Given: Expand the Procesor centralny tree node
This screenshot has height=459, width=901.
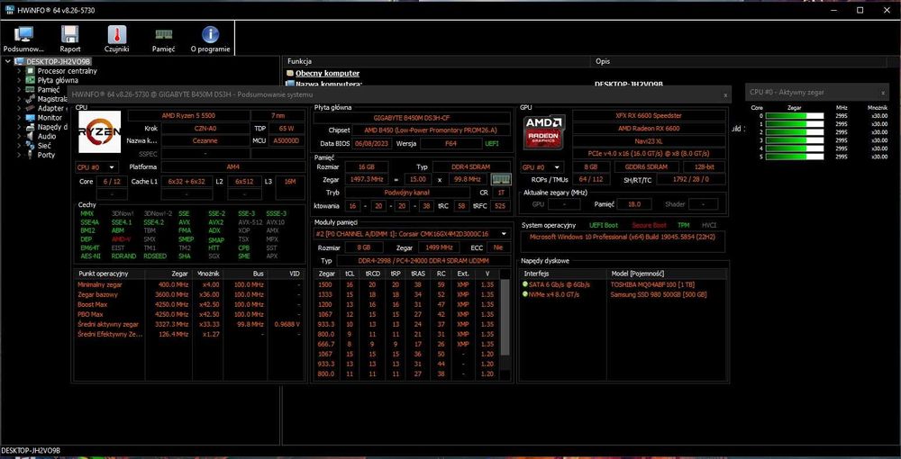Looking at the screenshot, I should [19, 71].
